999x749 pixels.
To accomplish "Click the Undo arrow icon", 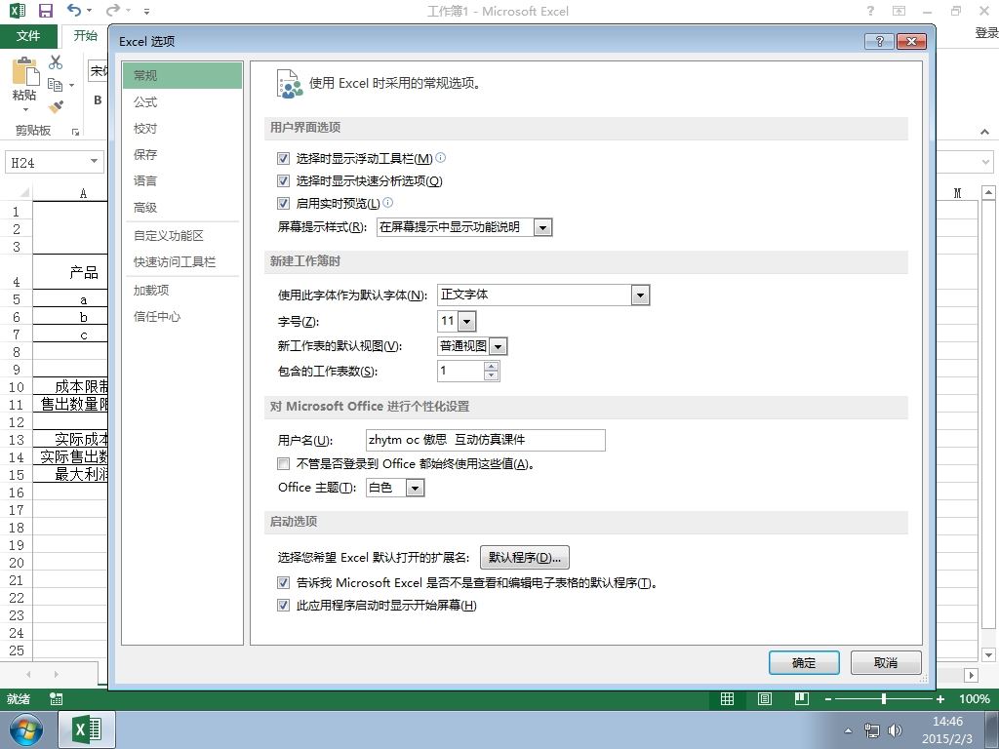I will point(74,10).
